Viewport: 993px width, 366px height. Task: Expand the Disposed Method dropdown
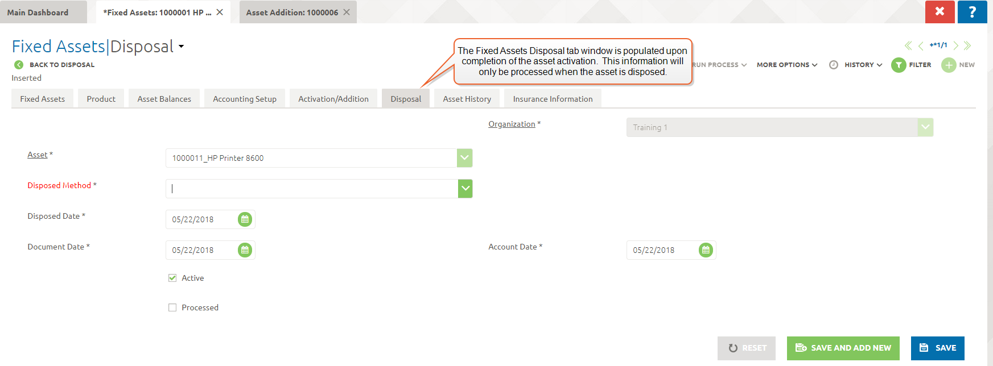pyautogui.click(x=465, y=189)
